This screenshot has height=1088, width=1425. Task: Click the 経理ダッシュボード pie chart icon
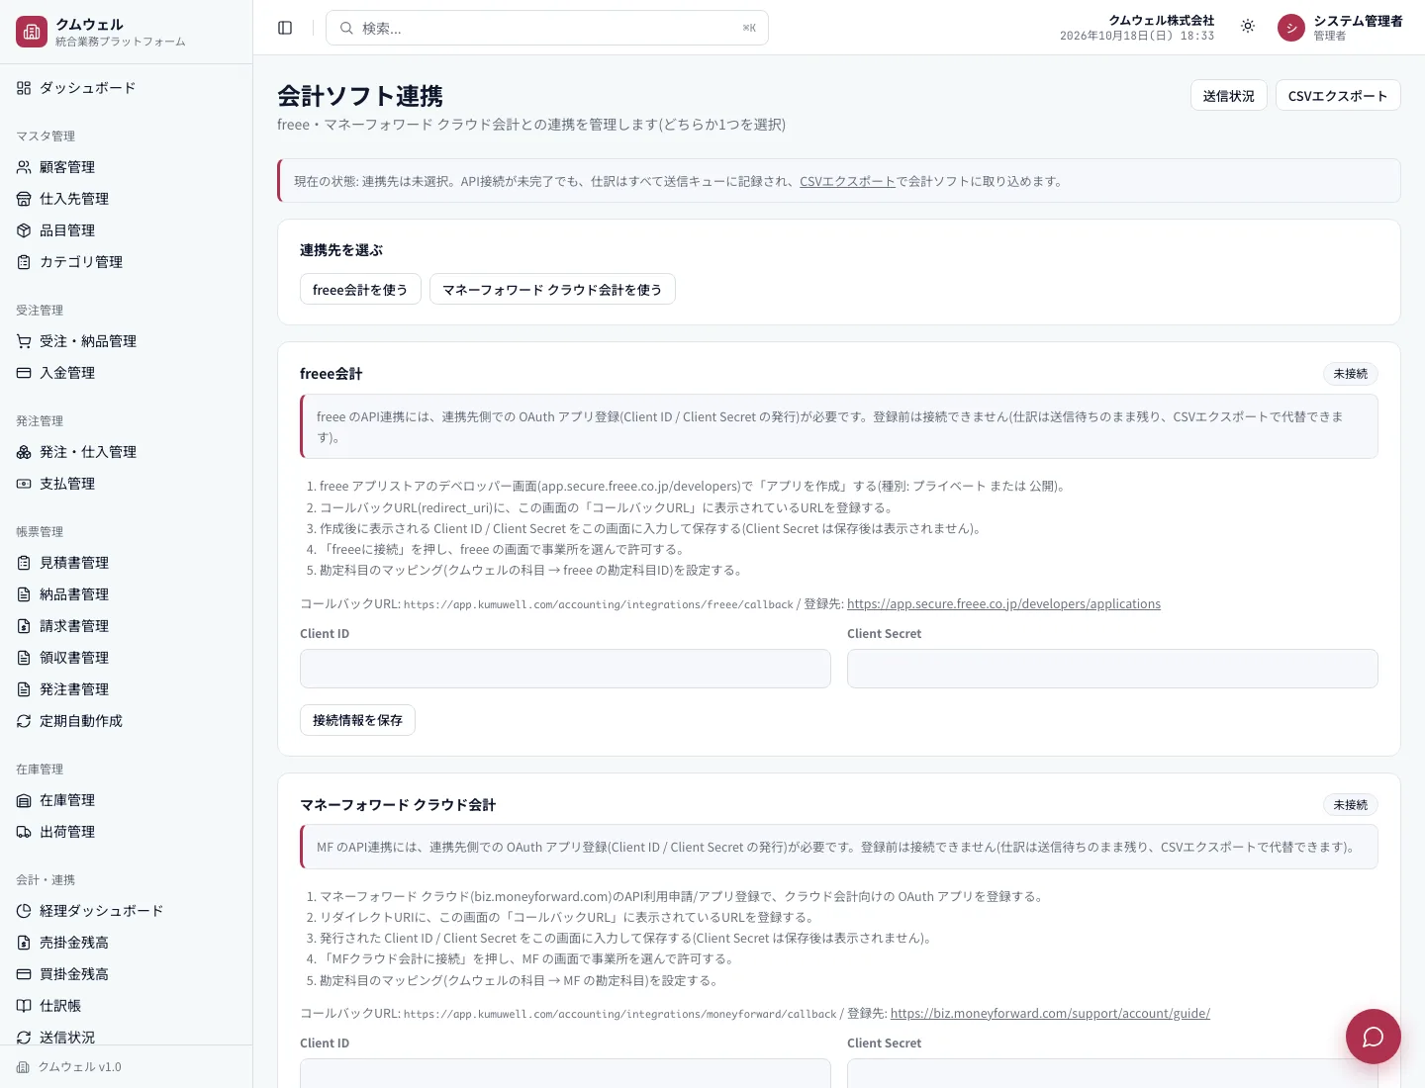24,911
